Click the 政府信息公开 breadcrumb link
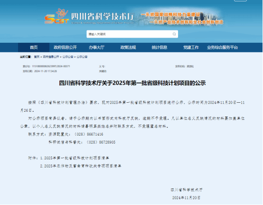Image resolution: width=263 pixels, height=205 pixels. pyautogui.click(x=51, y=57)
